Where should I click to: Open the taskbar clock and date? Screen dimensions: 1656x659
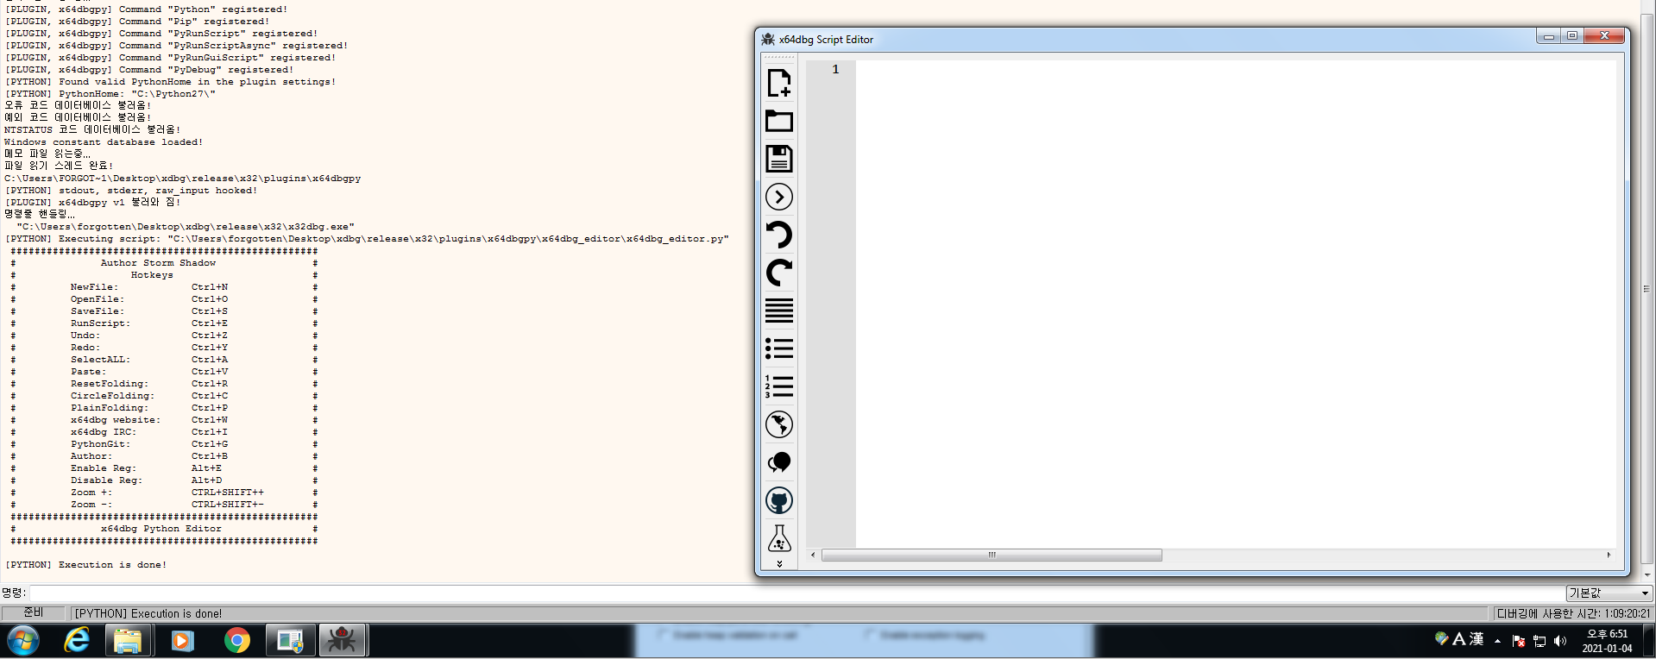coord(1608,641)
